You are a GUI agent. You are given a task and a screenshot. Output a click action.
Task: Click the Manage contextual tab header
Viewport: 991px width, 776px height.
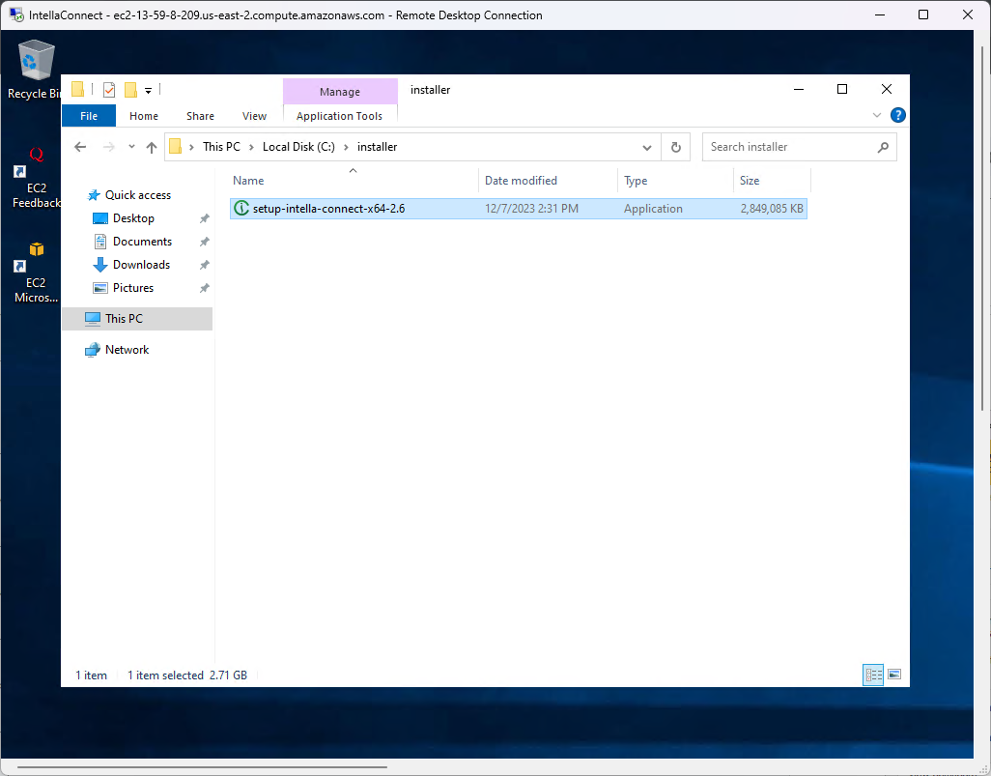tap(339, 92)
